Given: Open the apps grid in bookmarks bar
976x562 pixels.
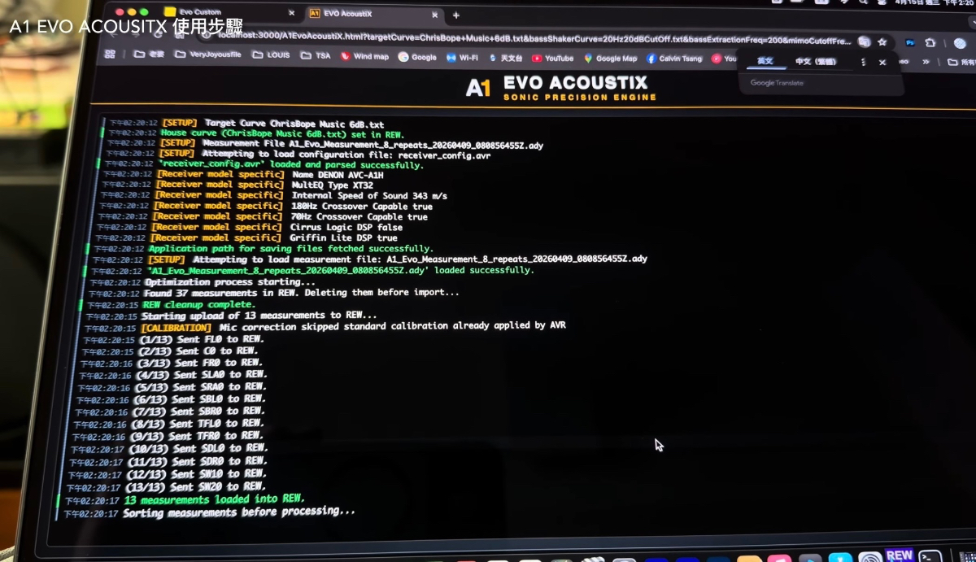Looking at the screenshot, I should (x=110, y=54).
